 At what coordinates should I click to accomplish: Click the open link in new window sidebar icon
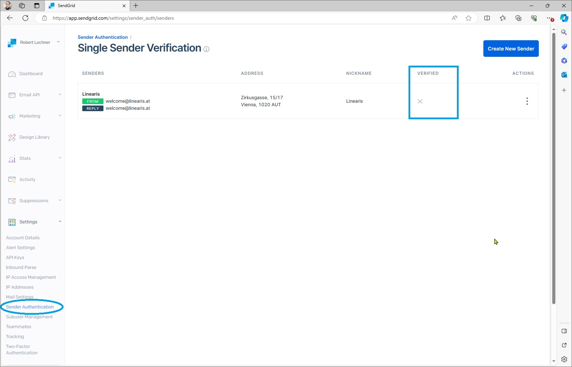pyautogui.click(x=564, y=345)
